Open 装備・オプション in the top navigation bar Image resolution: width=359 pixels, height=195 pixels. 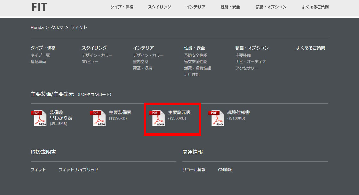tap(271, 7)
